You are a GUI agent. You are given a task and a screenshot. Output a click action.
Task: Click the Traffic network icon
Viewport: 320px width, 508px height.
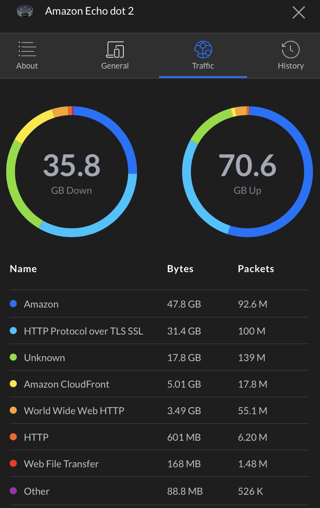click(x=203, y=49)
